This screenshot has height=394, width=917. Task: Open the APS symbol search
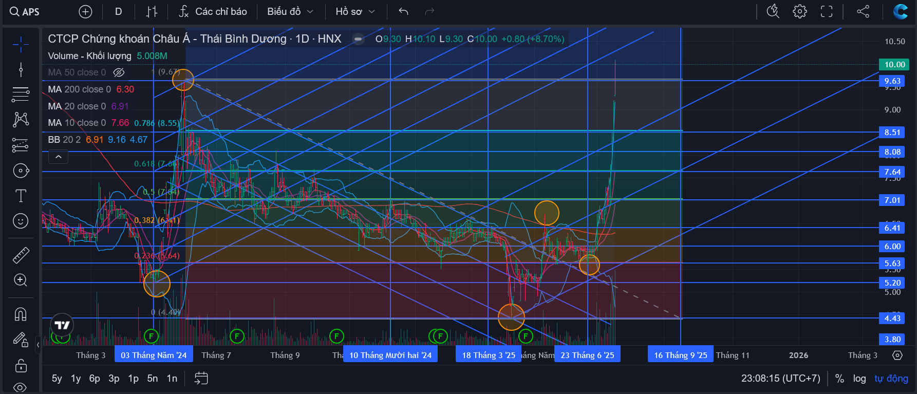(x=25, y=12)
